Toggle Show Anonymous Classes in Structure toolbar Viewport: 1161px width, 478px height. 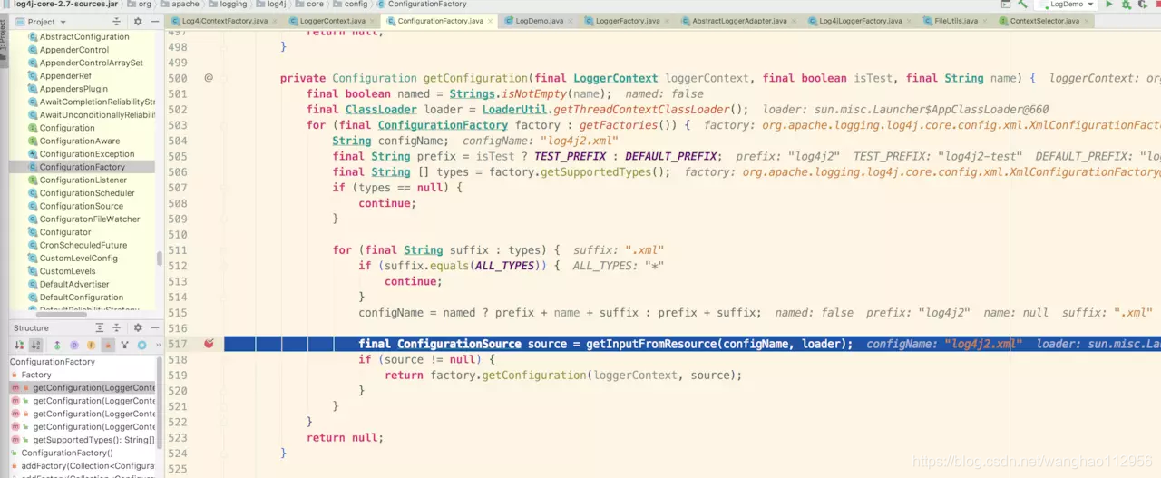tap(124, 345)
